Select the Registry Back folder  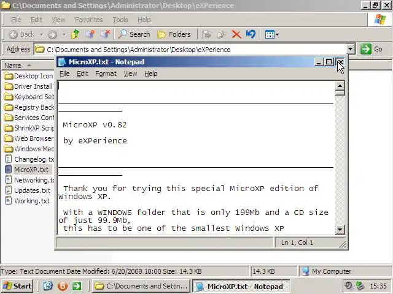pyautogui.click(x=29, y=107)
